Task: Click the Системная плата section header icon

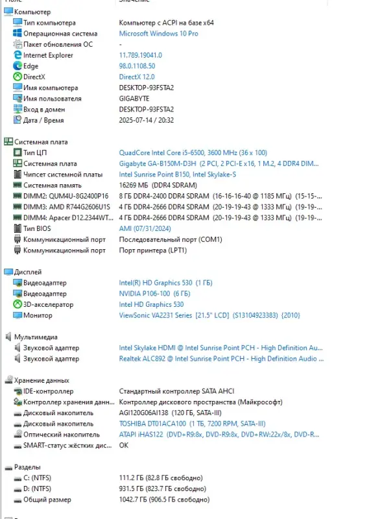Action: (8, 141)
